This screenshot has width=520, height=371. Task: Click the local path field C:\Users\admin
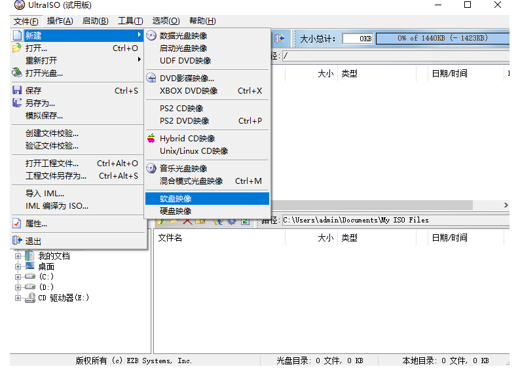click(x=396, y=221)
